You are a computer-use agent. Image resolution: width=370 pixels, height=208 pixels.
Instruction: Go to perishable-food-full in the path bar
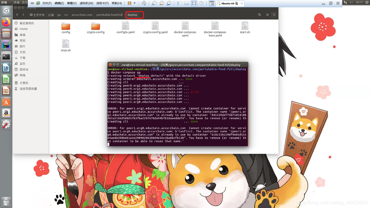pos(109,15)
